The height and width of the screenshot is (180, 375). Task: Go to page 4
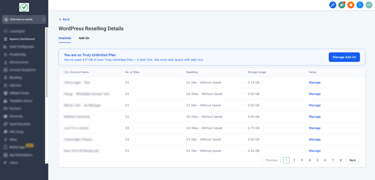310,160
